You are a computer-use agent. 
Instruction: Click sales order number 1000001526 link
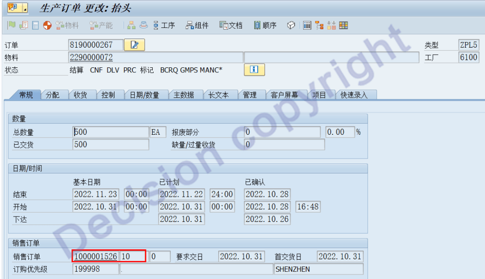[x=96, y=257]
